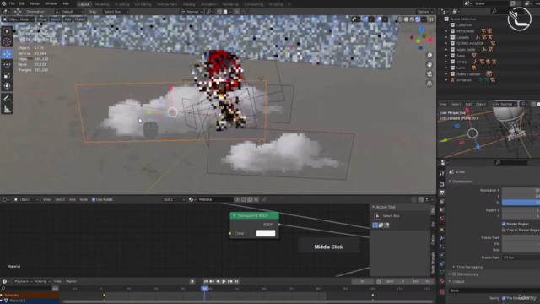Viewport: 540px width, 304px height.
Task: Click the resolution percentage slider
Action: click(x=521, y=203)
